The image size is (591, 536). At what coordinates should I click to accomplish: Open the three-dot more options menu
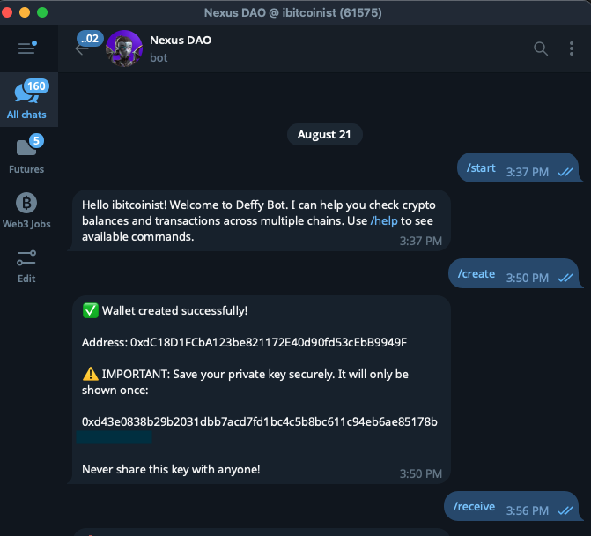click(x=571, y=48)
